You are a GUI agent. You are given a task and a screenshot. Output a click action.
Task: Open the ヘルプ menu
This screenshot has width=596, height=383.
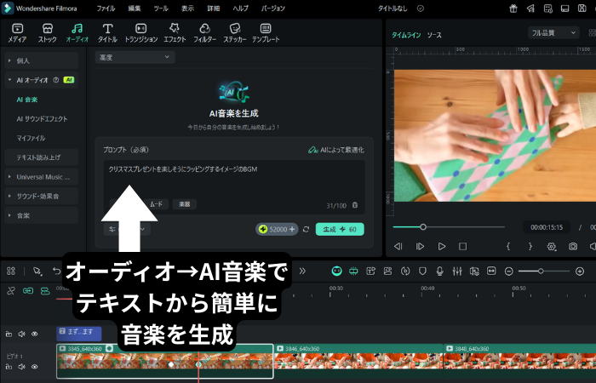(241, 9)
